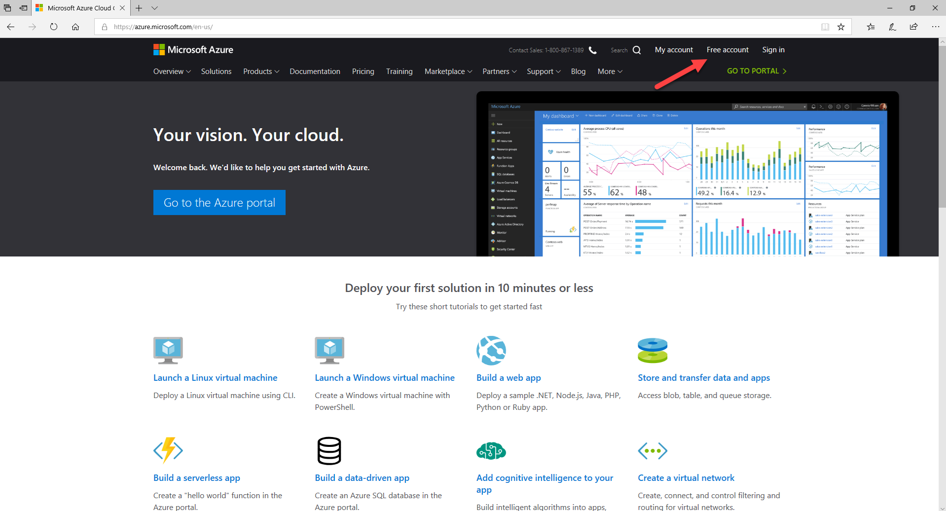Click the virtual network brackets icon
This screenshot has height=511, width=946.
pyautogui.click(x=653, y=451)
